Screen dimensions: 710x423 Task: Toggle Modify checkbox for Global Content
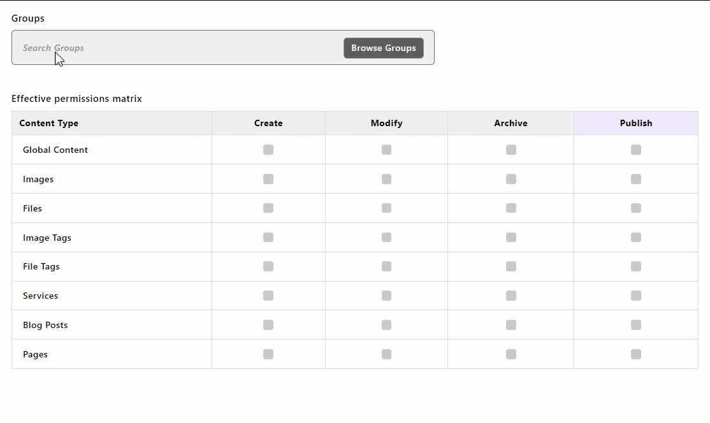pos(386,150)
